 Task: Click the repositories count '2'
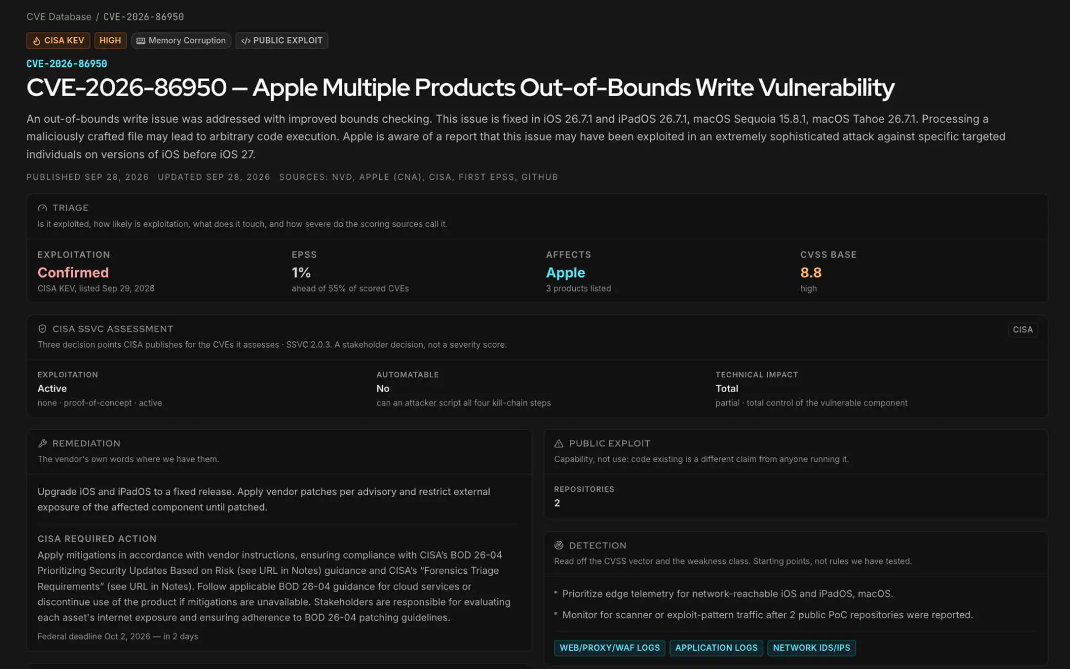click(x=557, y=503)
